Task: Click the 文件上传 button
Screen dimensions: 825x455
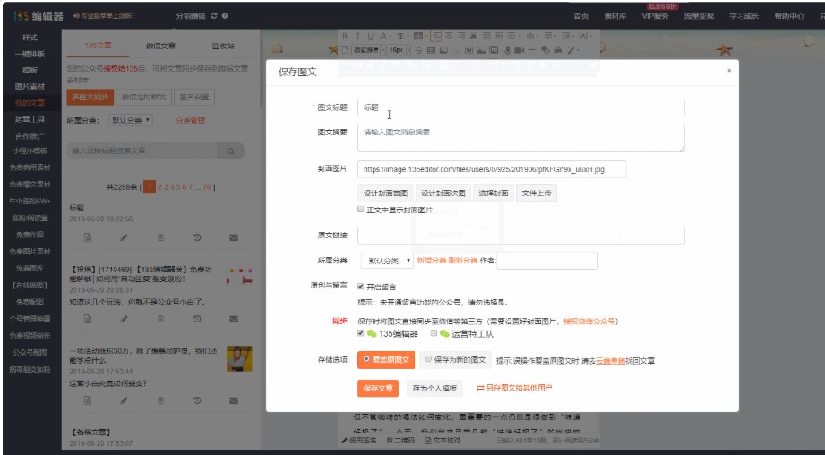Action: (537, 193)
